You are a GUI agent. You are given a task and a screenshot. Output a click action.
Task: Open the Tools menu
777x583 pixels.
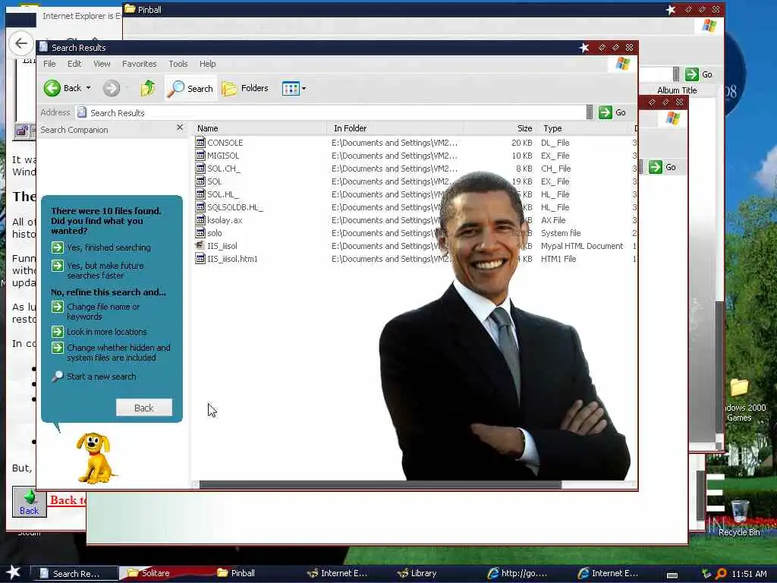(x=178, y=64)
